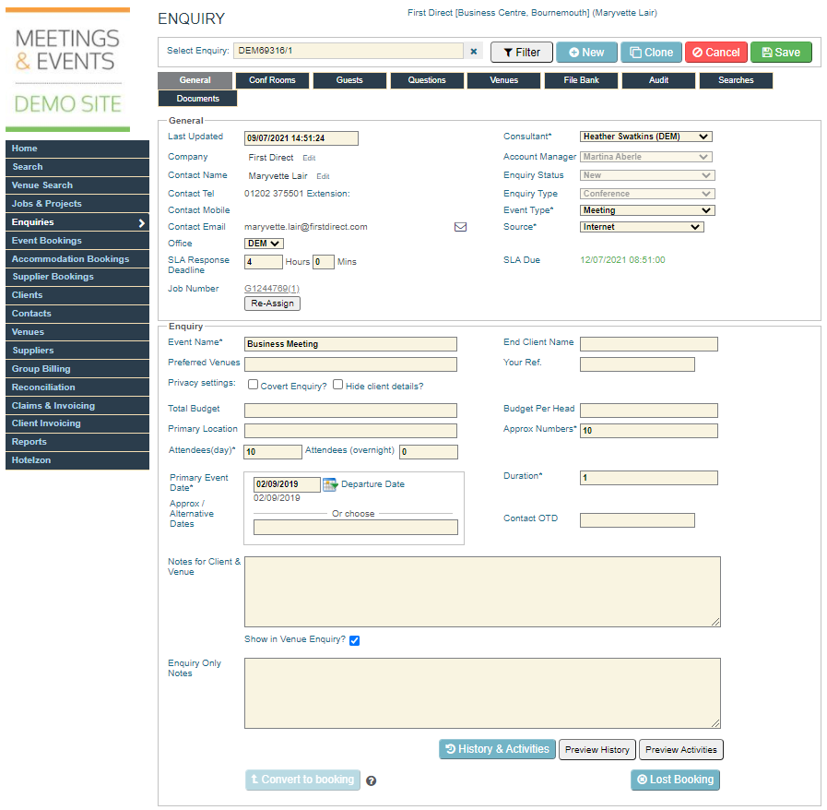Open job number G1244769(1) link
The image size is (827, 810).
pos(272,289)
